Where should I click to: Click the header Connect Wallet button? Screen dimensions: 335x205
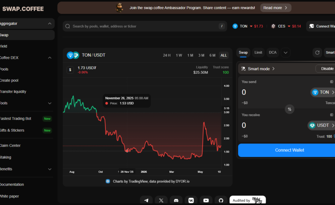coord(321,26)
